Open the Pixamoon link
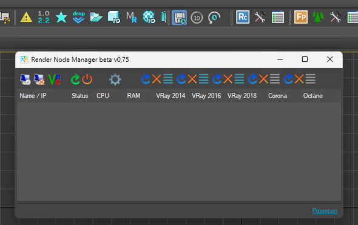Viewport: 358px width, 225px height. [325, 210]
